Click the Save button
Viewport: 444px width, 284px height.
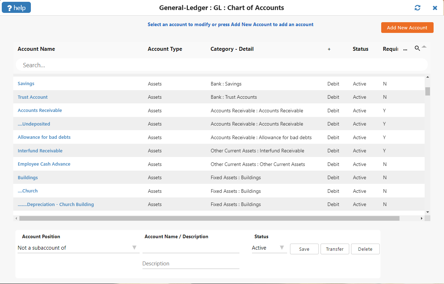point(304,249)
